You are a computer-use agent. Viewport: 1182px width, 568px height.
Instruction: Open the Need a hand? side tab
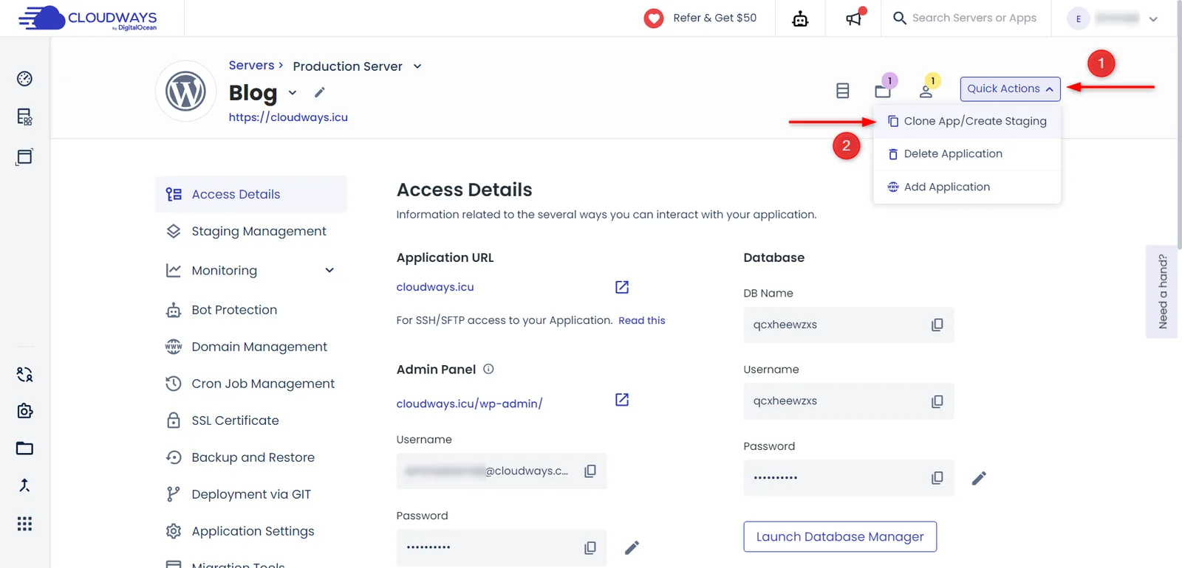click(x=1163, y=291)
